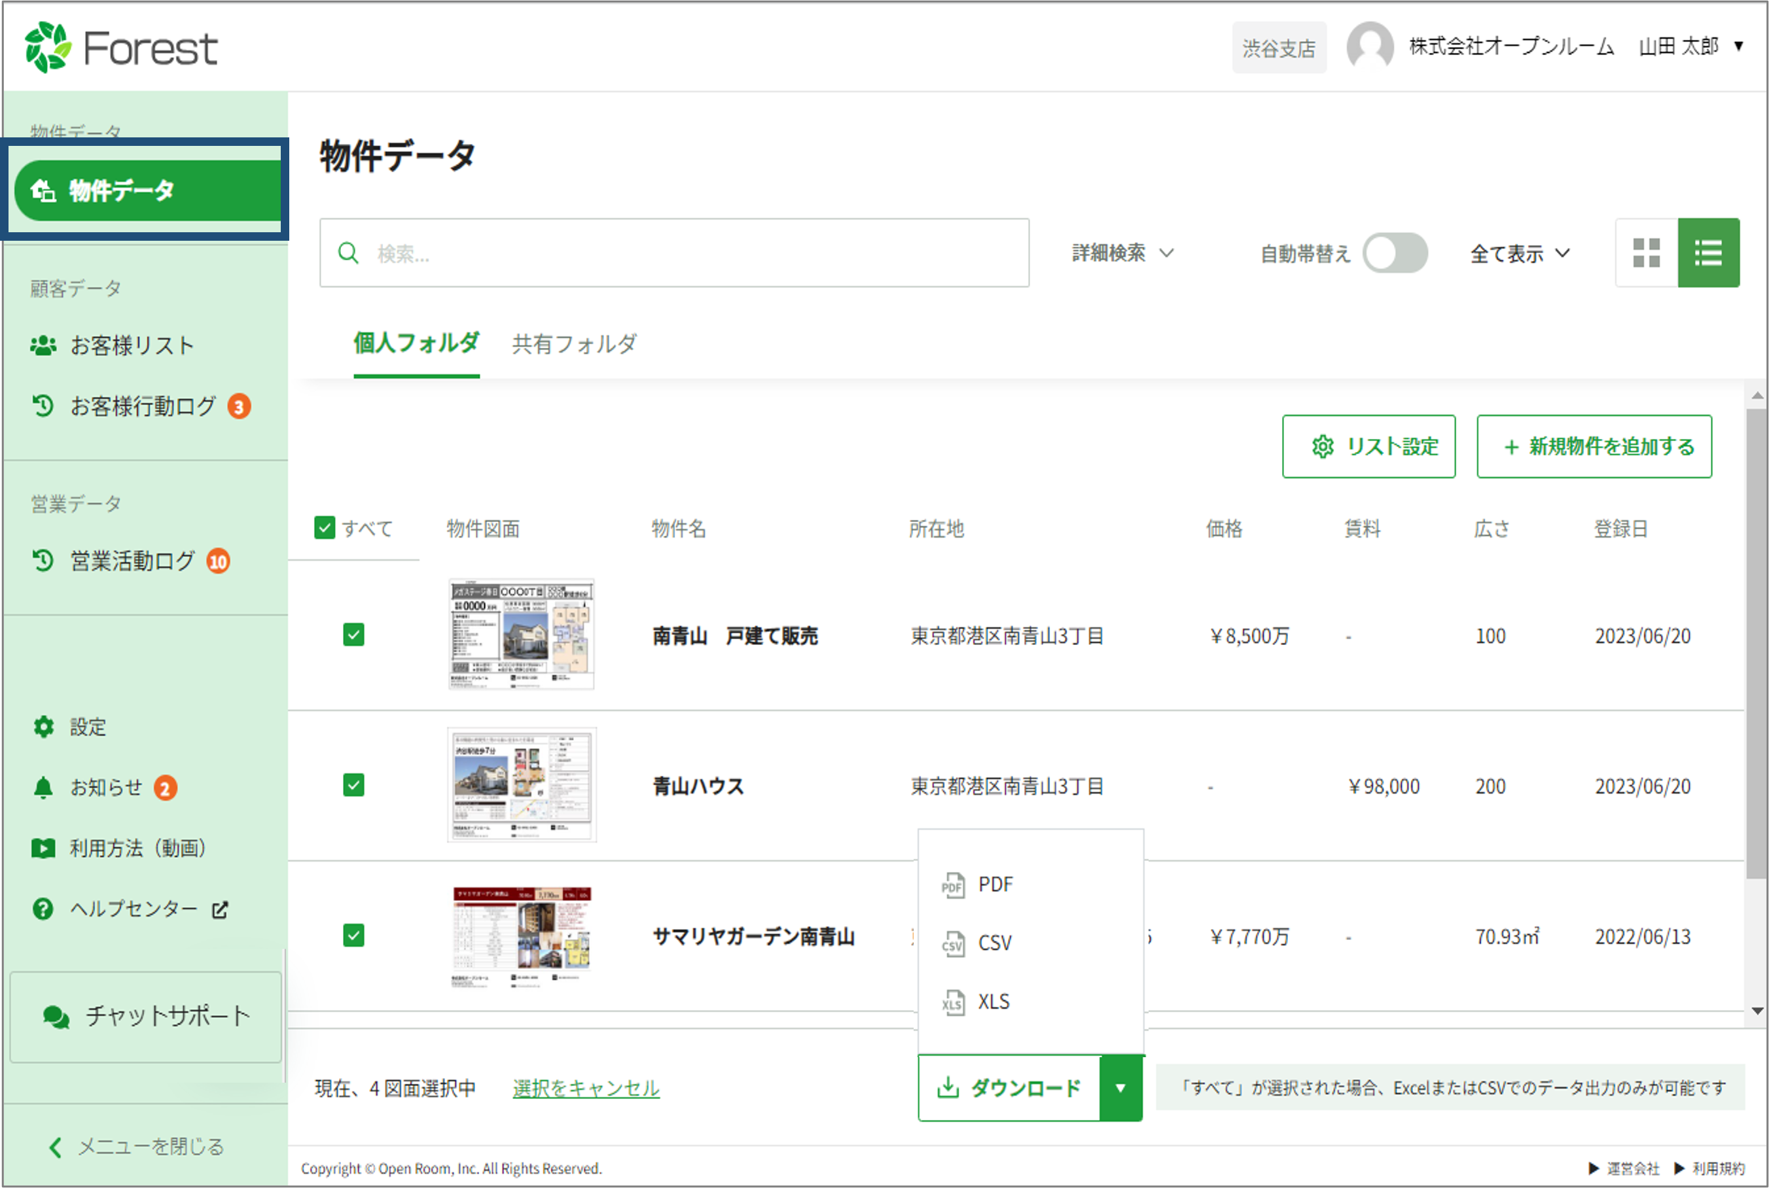Screen dimensions: 1769x1188
Task: Uncheck 青山ハウス row checkbox
Action: 353,785
